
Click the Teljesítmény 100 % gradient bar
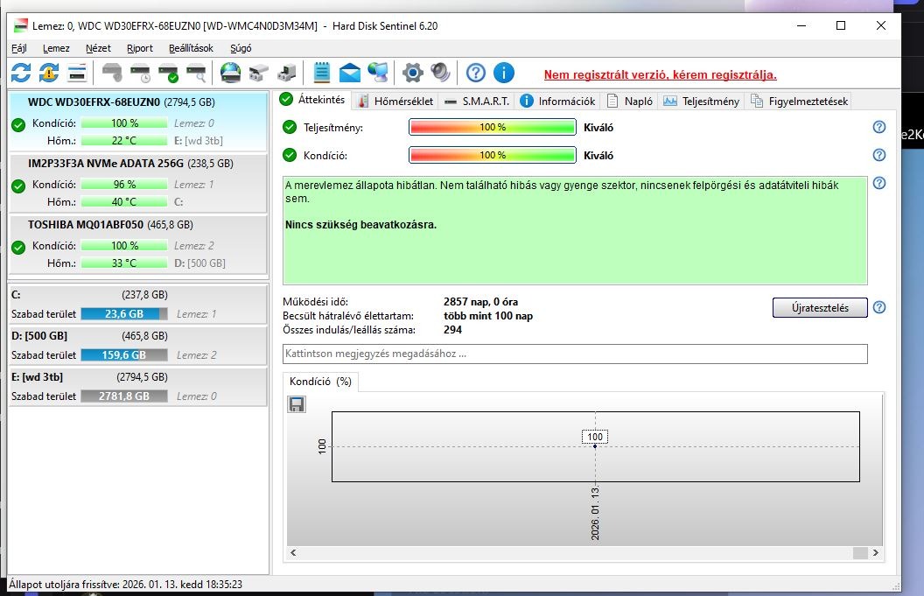coord(492,127)
